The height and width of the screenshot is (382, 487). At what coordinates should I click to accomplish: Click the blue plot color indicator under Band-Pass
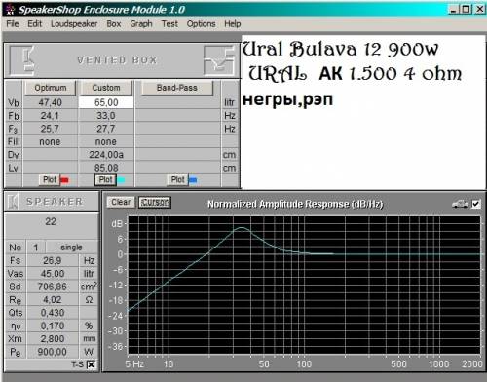193,180
